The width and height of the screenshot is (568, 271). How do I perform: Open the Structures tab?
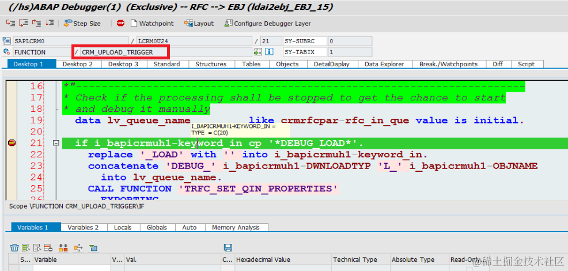pos(211,64)
